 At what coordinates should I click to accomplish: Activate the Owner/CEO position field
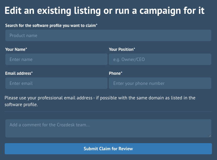(160, 59)
